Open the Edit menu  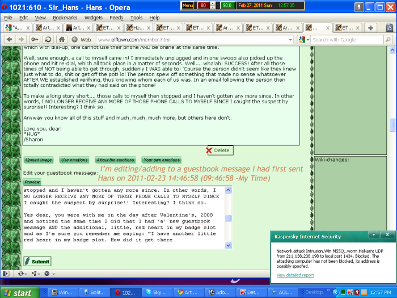pyautogui.click(x=24, y=18)
